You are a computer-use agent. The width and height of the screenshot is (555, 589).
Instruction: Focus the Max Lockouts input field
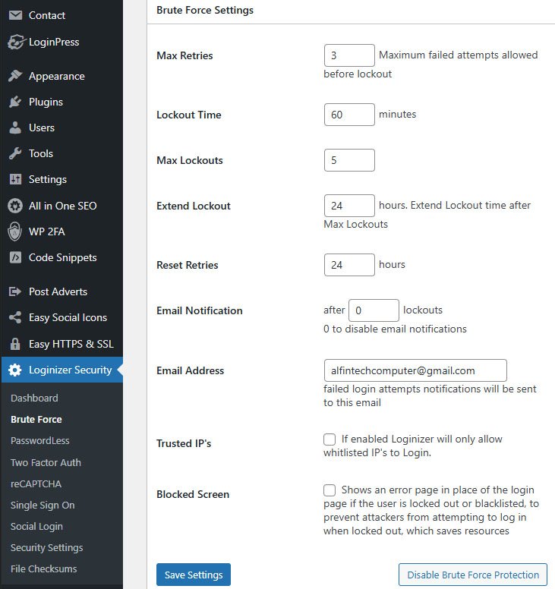[x=349, y=160]
